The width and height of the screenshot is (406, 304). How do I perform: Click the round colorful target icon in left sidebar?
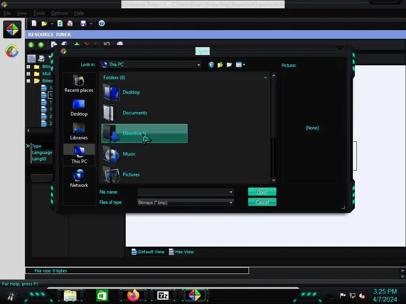(12, 51)
